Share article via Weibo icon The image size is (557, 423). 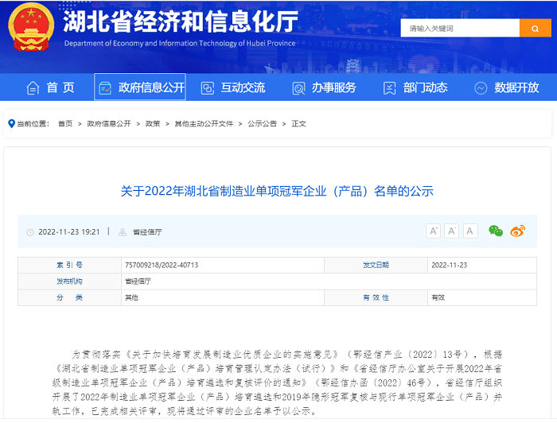pos(518,231)
